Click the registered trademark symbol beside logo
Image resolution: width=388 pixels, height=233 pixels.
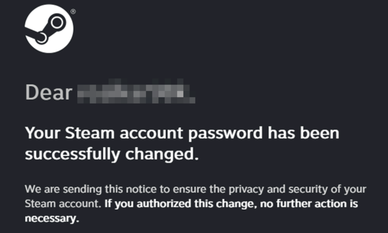coord(73,12)
